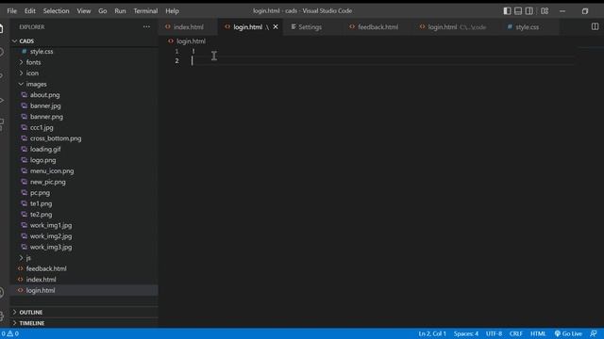604x339 pixels.
Task: Open menu_icon.png file
Action: tap(52, 171)
